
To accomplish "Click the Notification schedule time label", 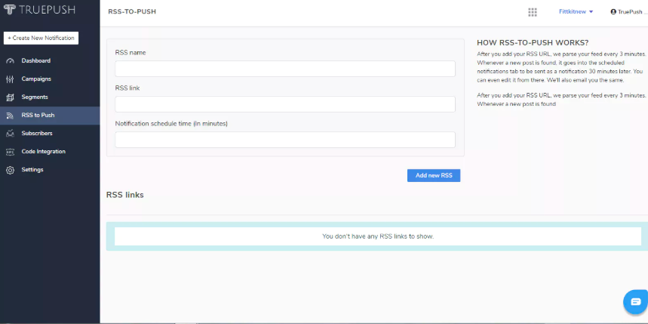I will [171, 124].
